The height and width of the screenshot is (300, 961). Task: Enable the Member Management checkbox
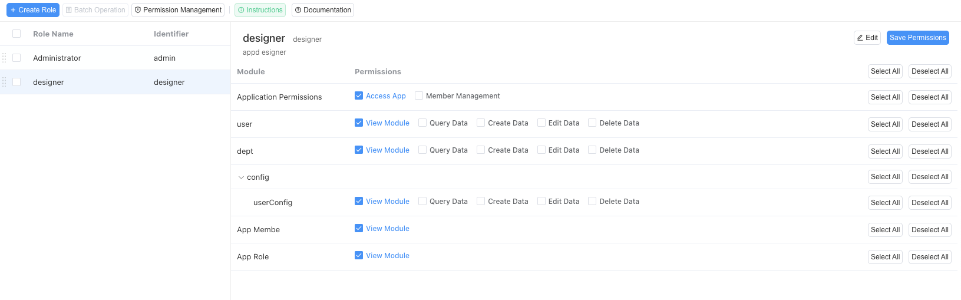point(419,95)
